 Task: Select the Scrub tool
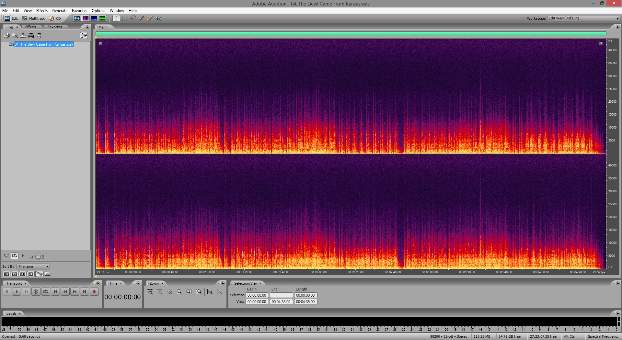click(x=158, y=18)
